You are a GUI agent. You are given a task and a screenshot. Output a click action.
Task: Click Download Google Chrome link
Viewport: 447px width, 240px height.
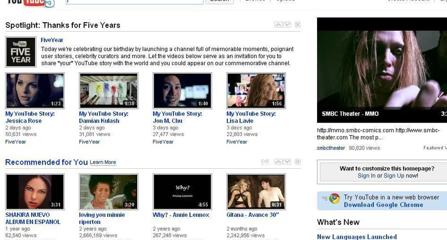point(384,205)
